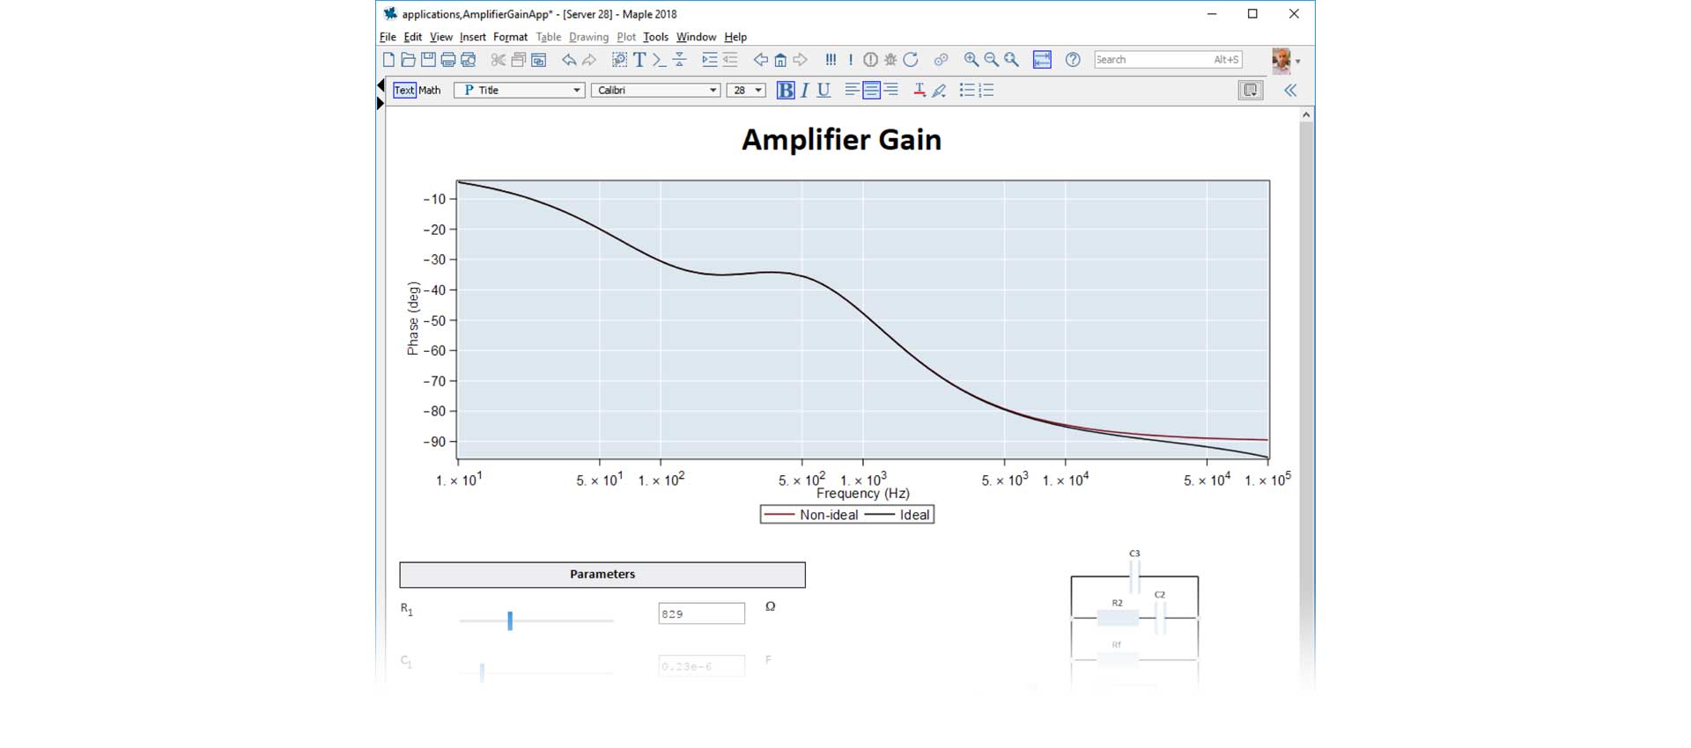Toggle Bold formatting

pos(785,90)
